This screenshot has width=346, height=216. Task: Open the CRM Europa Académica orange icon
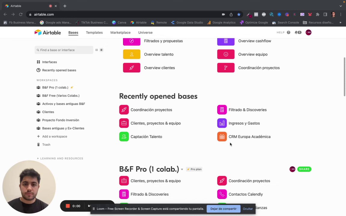pos(222,137)
